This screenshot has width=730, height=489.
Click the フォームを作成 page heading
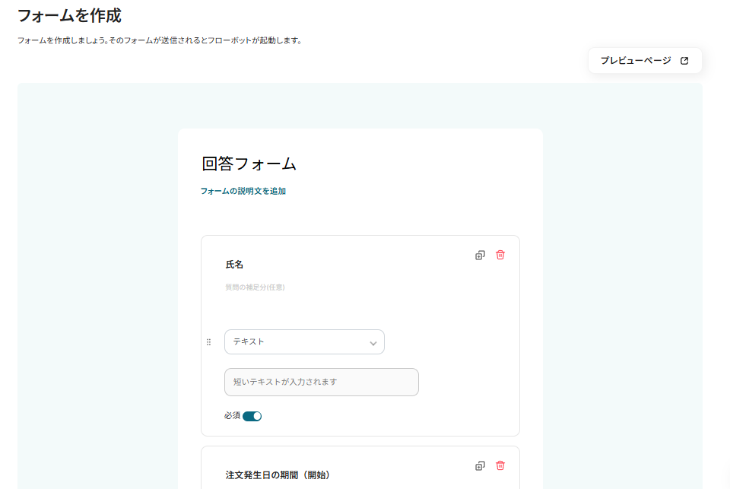pos(69,16)
